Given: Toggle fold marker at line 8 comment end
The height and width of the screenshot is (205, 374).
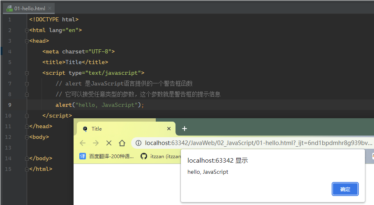Looking at the screenshot, I should [x=27, y=94].
